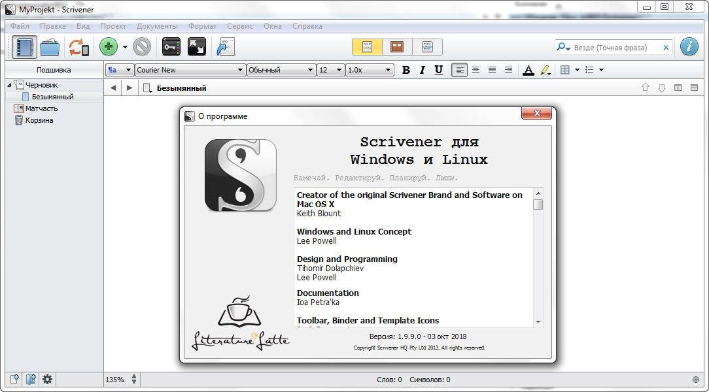Open the Файл menu
The image size is (709, 392).
point(20,26)
